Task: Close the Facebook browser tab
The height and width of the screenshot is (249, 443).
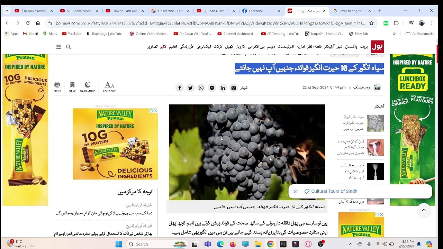Action: [279, 11]
